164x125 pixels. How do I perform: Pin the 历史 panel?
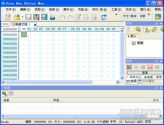pos(157,23)
